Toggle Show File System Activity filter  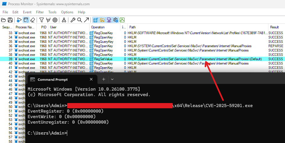click(x=102, y=20)
